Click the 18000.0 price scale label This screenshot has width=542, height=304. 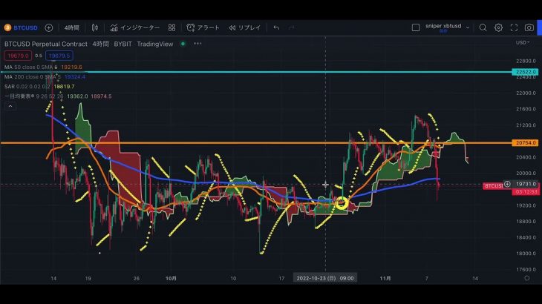(526, 254)
